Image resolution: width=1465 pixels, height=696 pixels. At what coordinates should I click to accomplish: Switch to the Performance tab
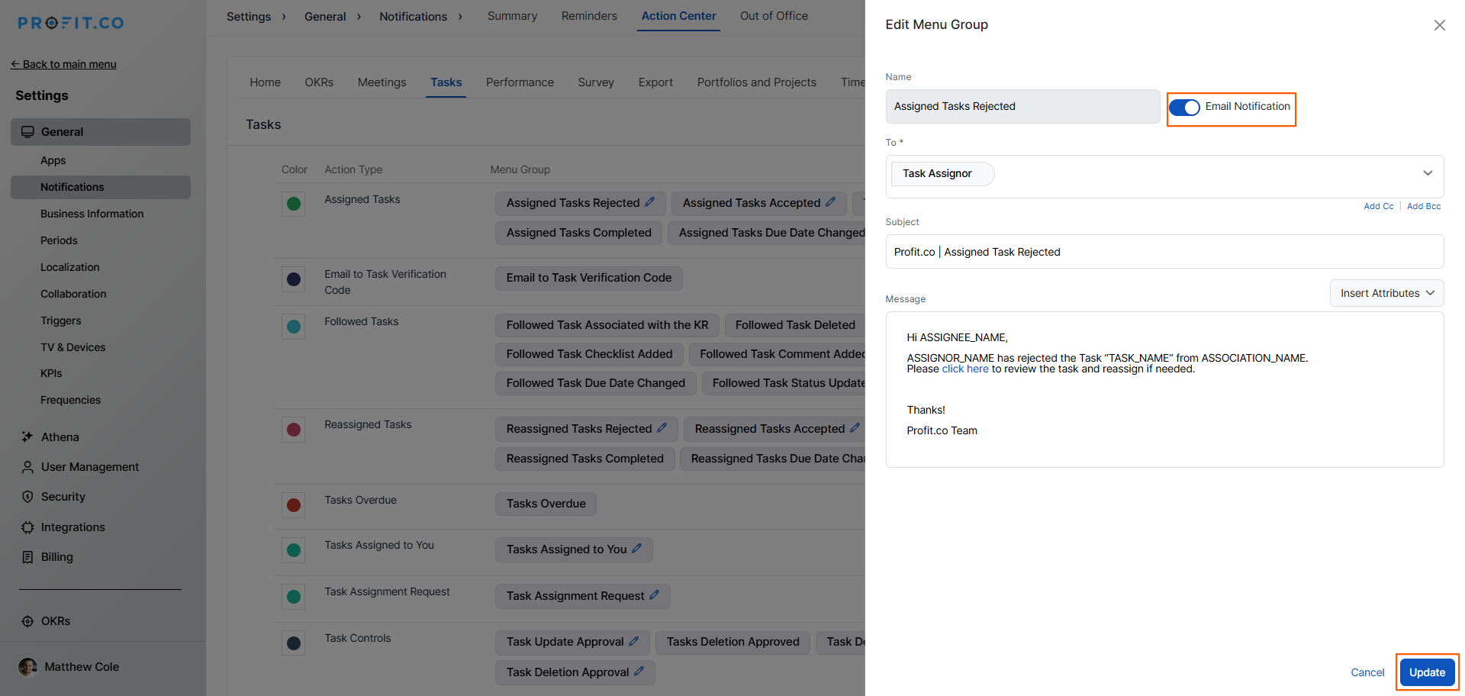point(520,82)
